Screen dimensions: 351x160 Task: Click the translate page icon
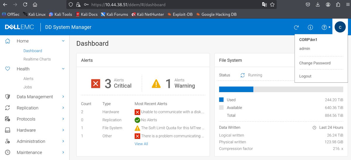pyautogui.click(x=264, y=5)
